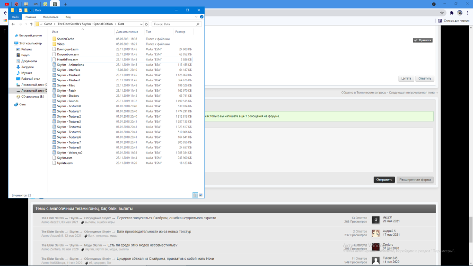Bookmark this page with the star icon
Image resolution: width=473 pixels, height=266 pixels.
tap(442, 13)
